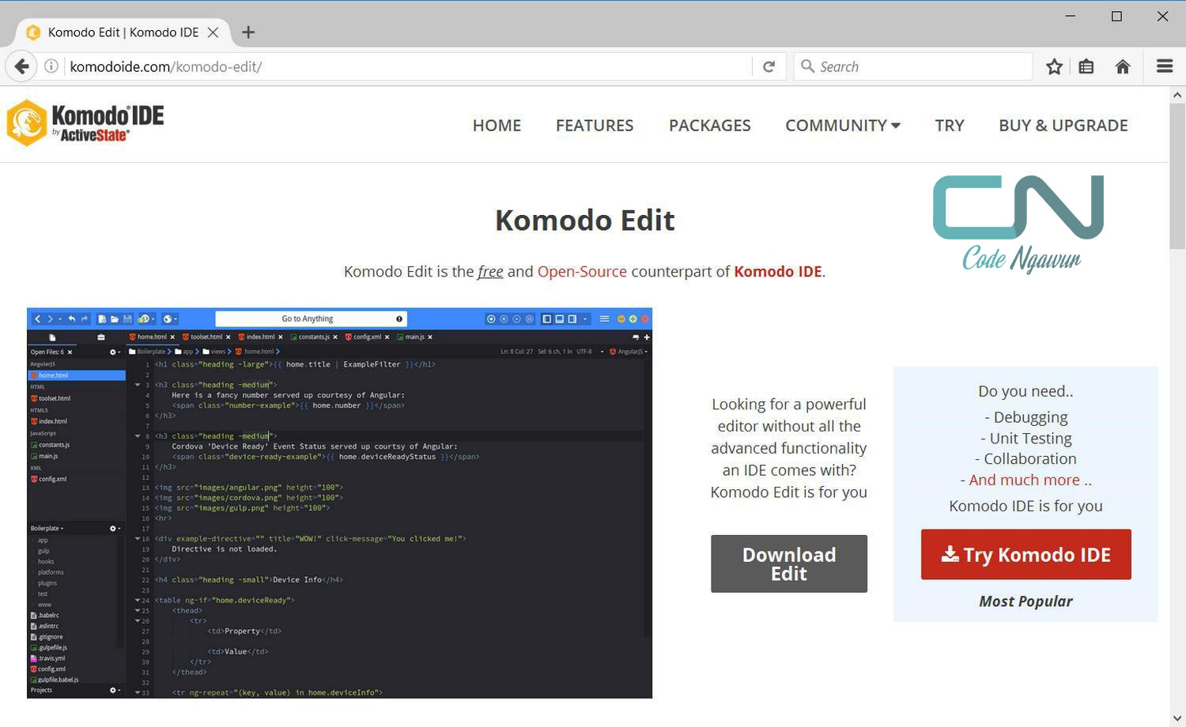Focus the komodoide.com address bar
Image resolution: width=1186 pixels, height=727 pixels.
407,66
